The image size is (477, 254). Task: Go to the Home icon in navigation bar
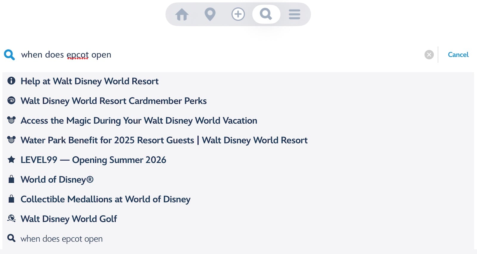182,14
